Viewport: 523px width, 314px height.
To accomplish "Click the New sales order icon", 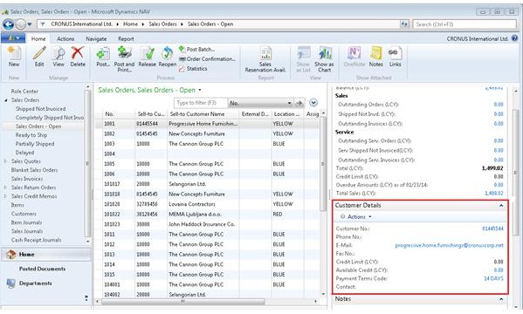I will pyautogui.click(x=14, y=57).
